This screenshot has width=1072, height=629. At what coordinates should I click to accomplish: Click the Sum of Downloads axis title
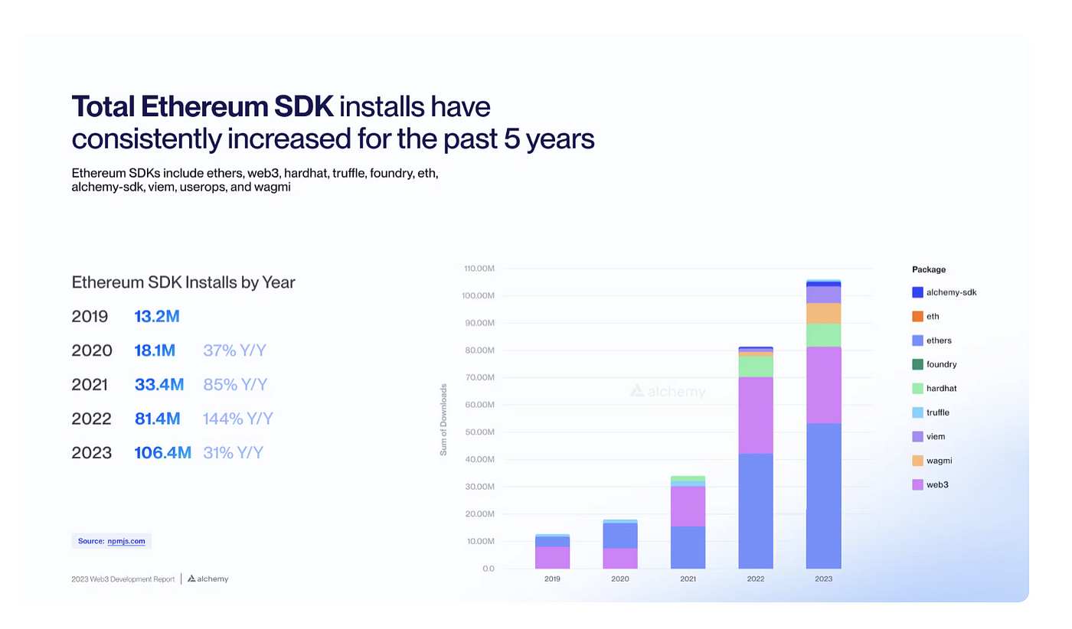coord(443,420)
